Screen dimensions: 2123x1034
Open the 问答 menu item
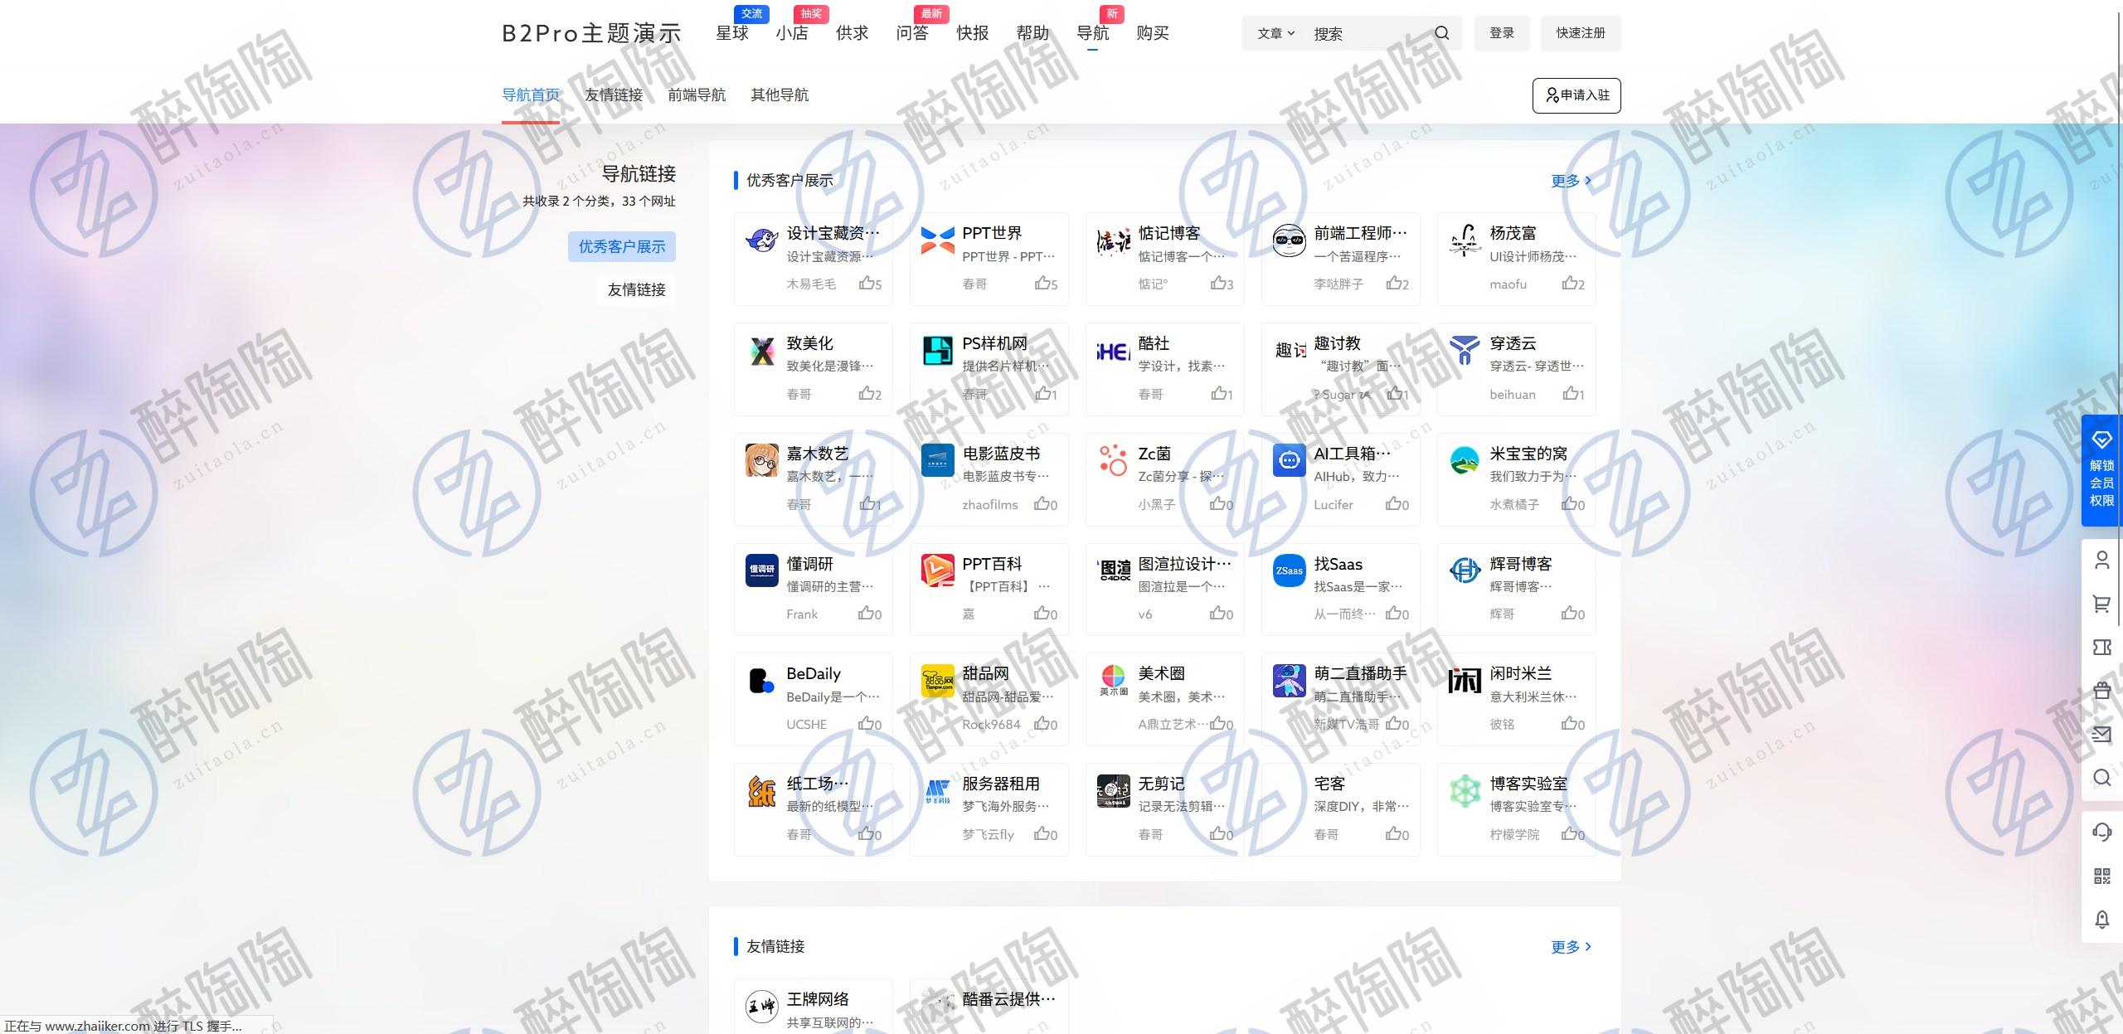[x=912, y=33]
